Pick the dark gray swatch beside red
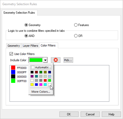 tap(41, 81)
